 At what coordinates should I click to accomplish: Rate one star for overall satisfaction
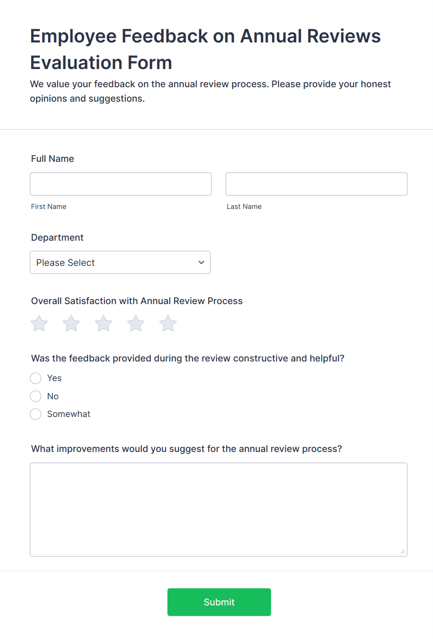pos(39,323)
